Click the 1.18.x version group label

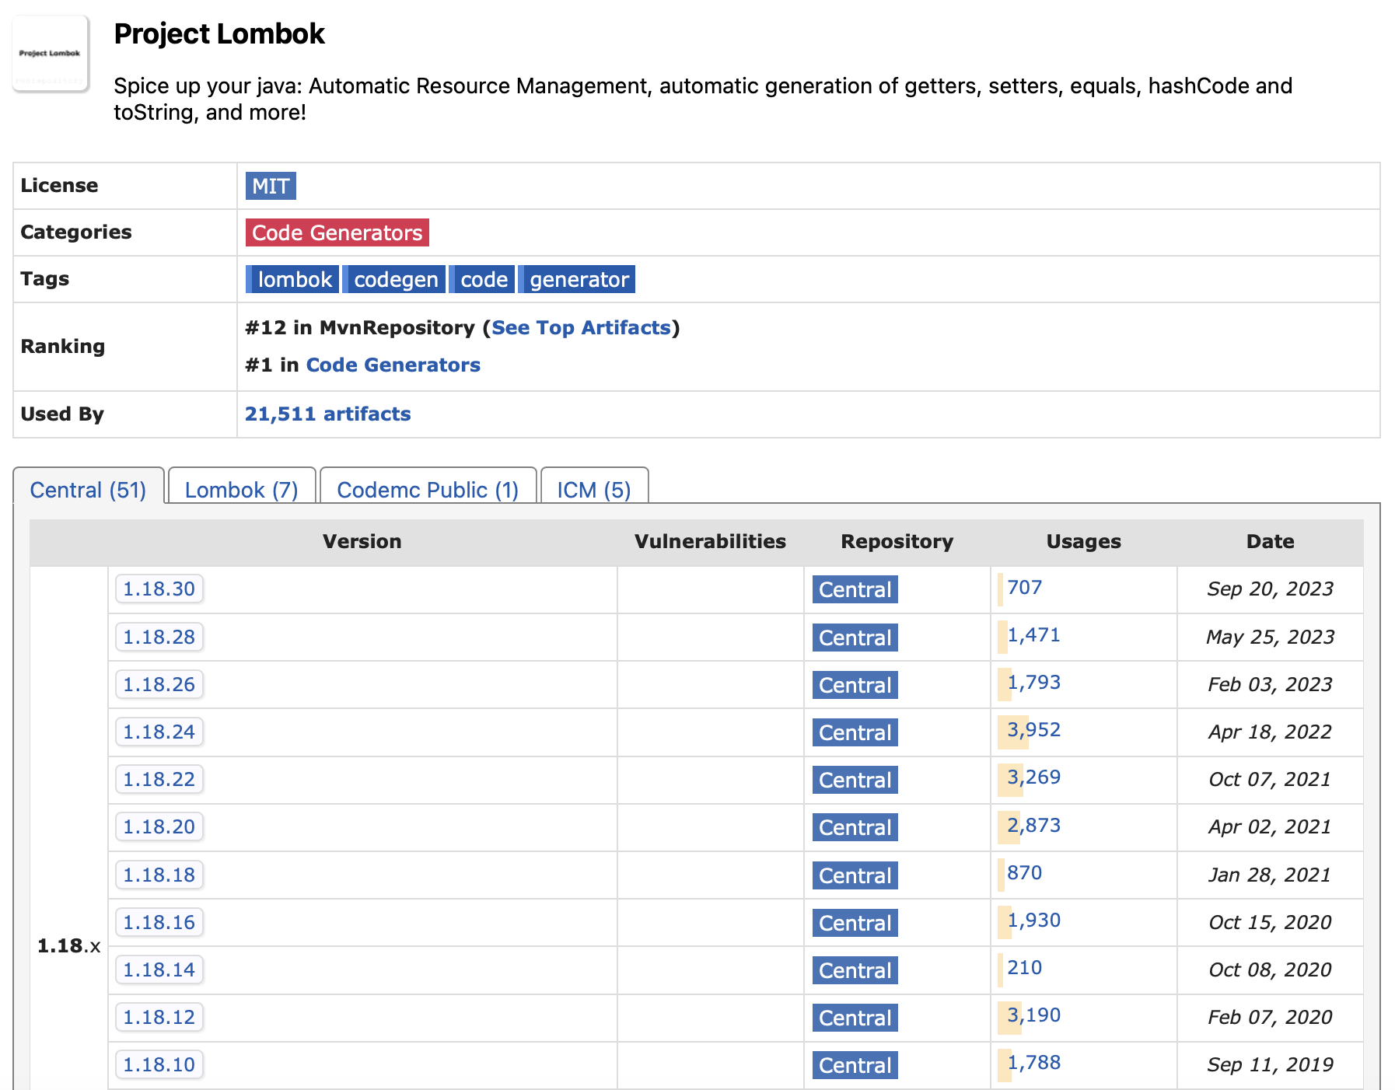(68, 945)
